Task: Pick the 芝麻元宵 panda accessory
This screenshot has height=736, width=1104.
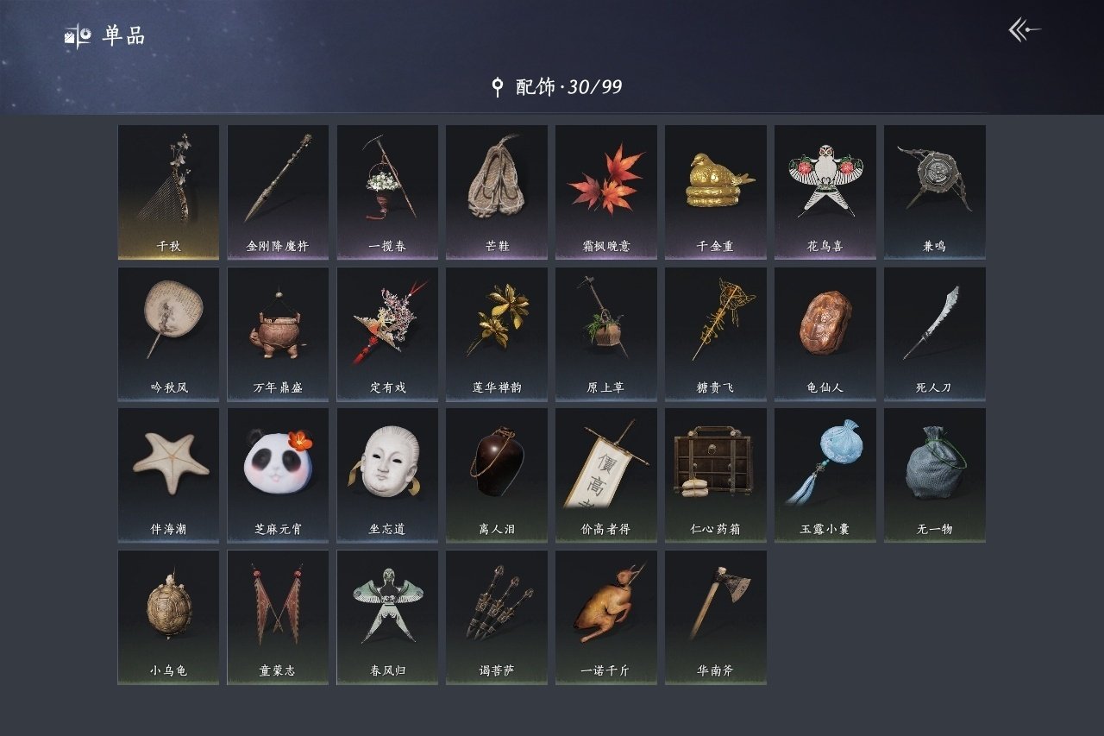Action: tap(278, 475)
